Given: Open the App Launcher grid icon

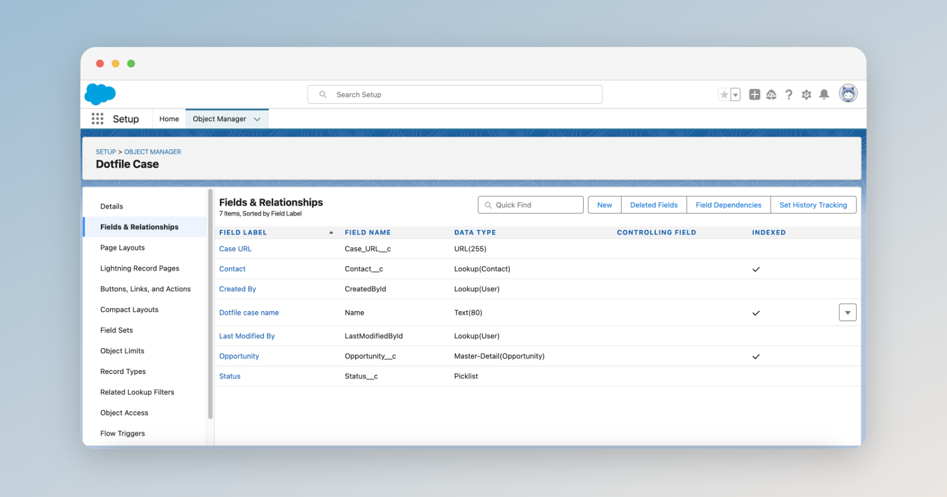Looking at the screenshot, I should pyautogui.click(x=97, y=119).
